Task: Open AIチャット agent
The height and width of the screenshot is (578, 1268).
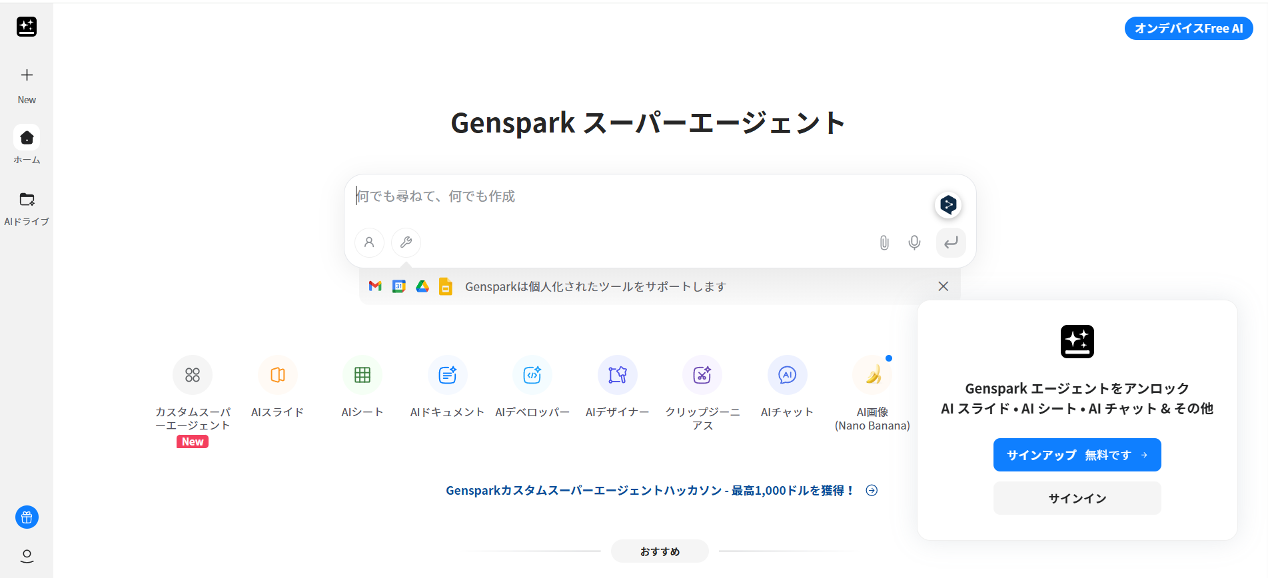Action: (x=787, y=376)
